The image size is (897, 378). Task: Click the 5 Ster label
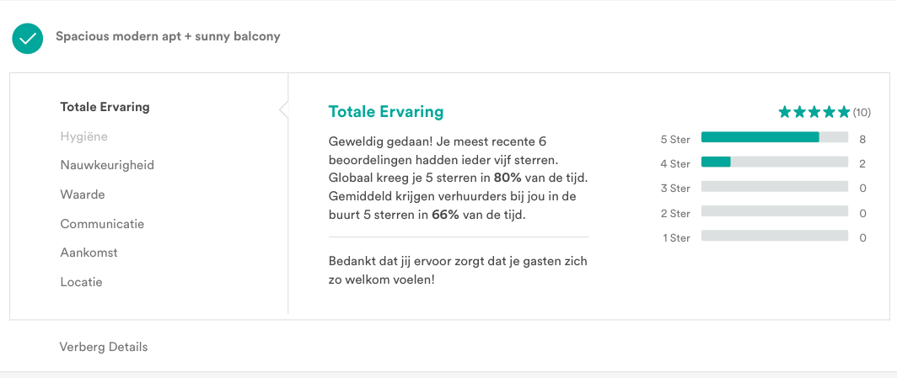(675, 139)
